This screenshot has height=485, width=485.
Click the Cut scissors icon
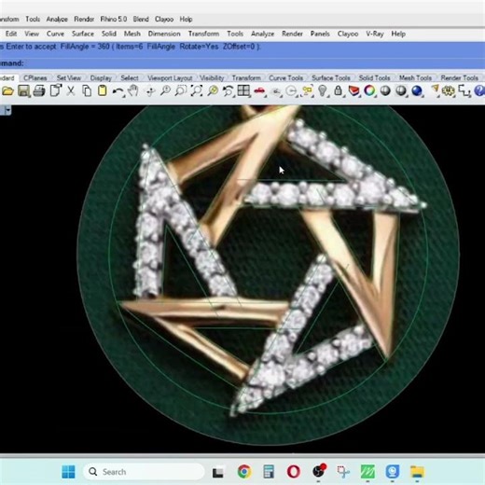click(x=71, y=90)
